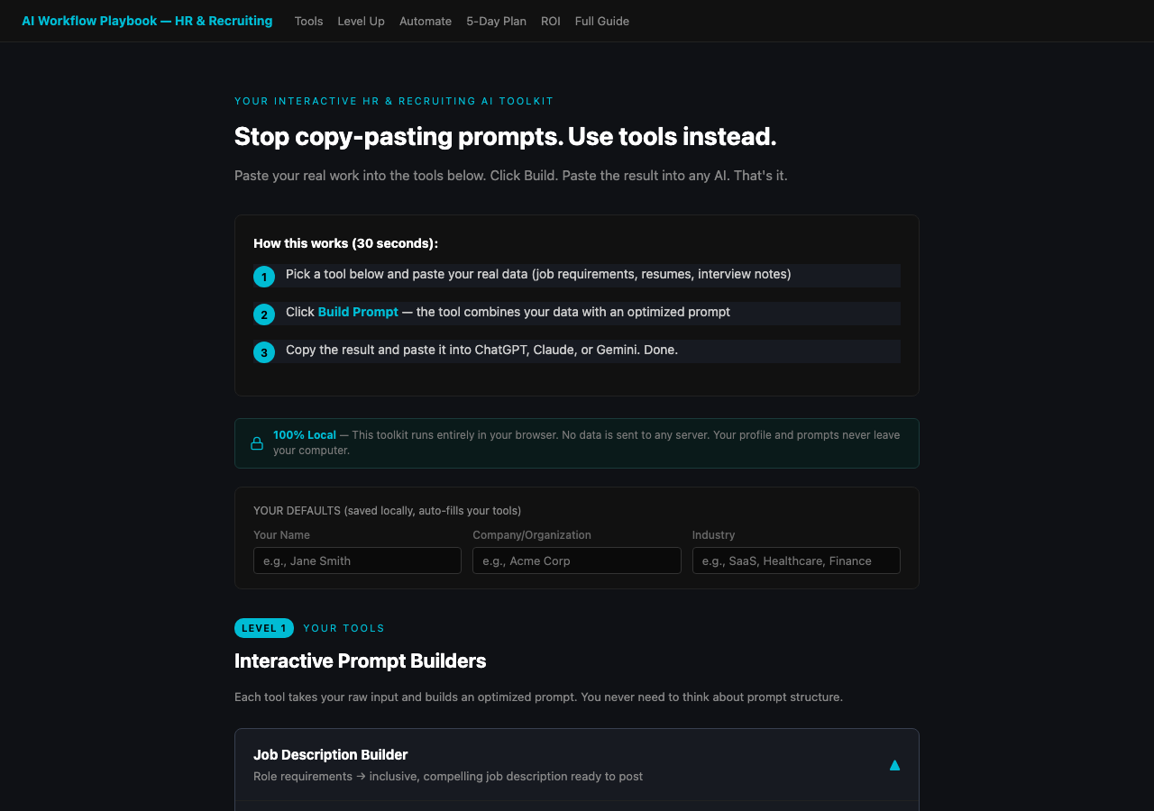Open the Full Guide nav link

point(602,21)
